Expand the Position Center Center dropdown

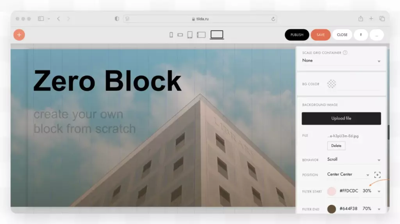(348, 174)
